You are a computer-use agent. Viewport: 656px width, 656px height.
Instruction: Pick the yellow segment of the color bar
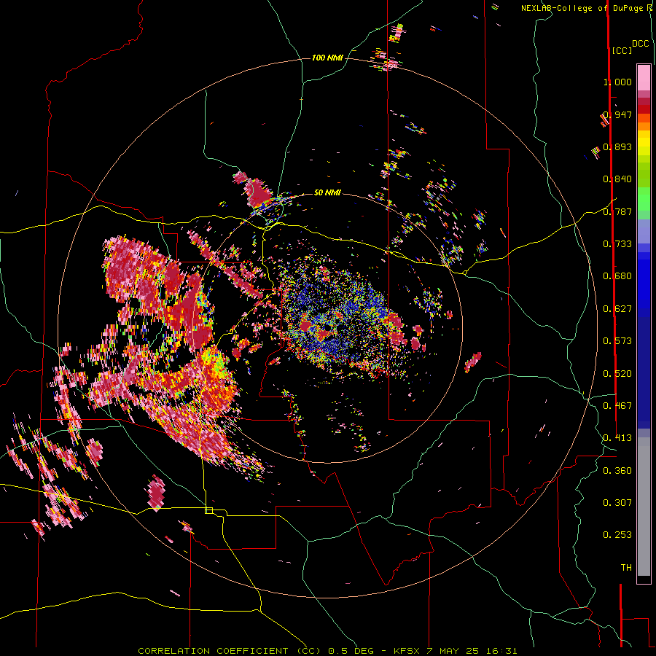tap(644, 143)
